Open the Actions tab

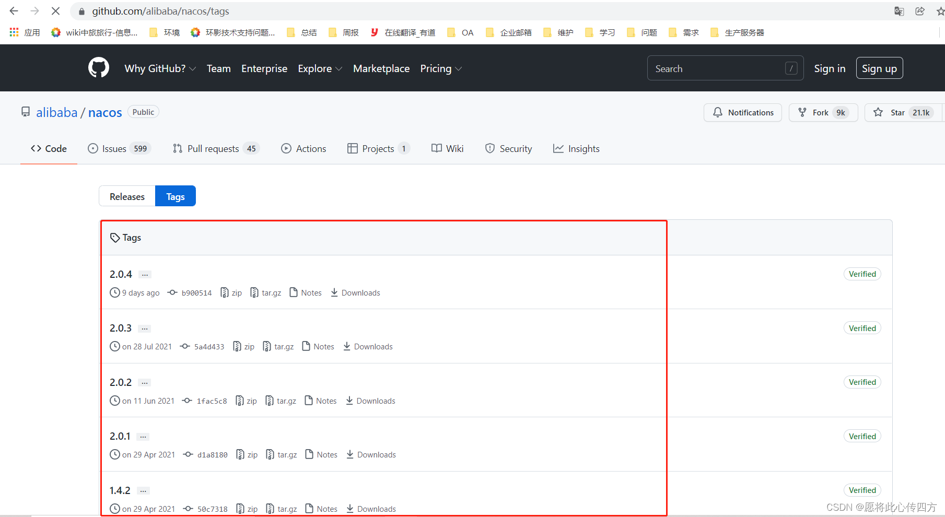pyautogui.click(x=304, y=149)
